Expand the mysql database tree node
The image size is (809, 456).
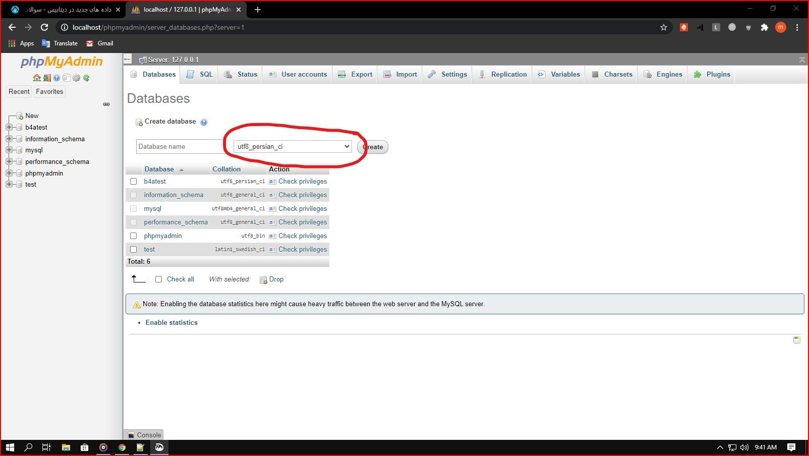tap(9, 150)
